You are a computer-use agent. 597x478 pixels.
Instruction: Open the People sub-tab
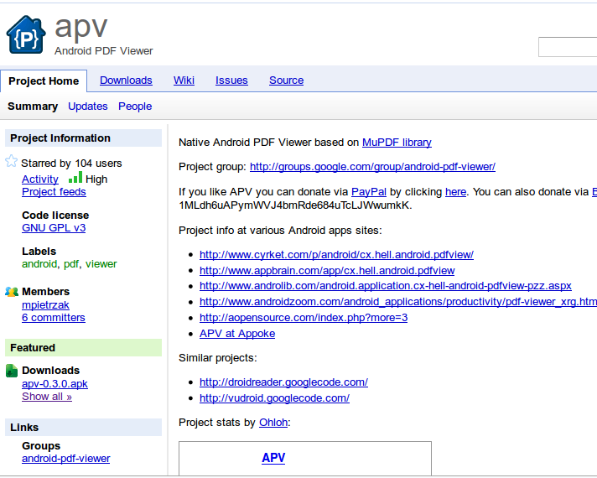pyautogui.click(x=135, y=107)
